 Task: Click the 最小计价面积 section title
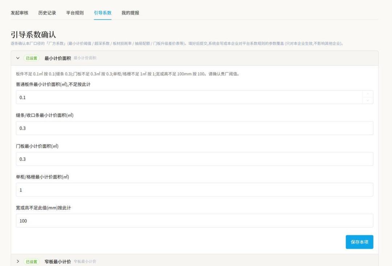pyautogui.click(x=58, y=58)
